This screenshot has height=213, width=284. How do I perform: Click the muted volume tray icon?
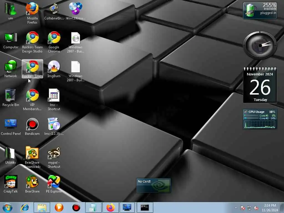click(x=256, y=208)
